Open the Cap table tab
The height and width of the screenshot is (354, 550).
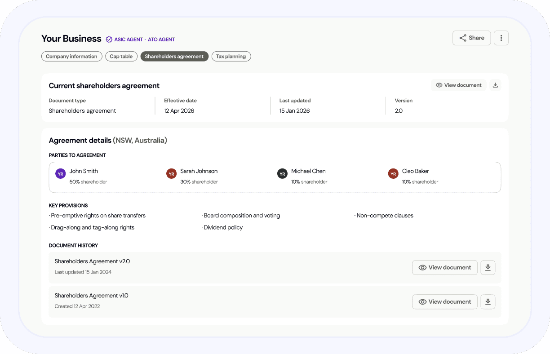point(121,57)
